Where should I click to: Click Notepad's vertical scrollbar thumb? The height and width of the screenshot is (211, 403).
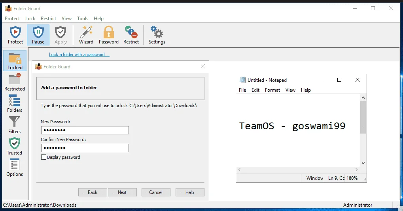363,117
